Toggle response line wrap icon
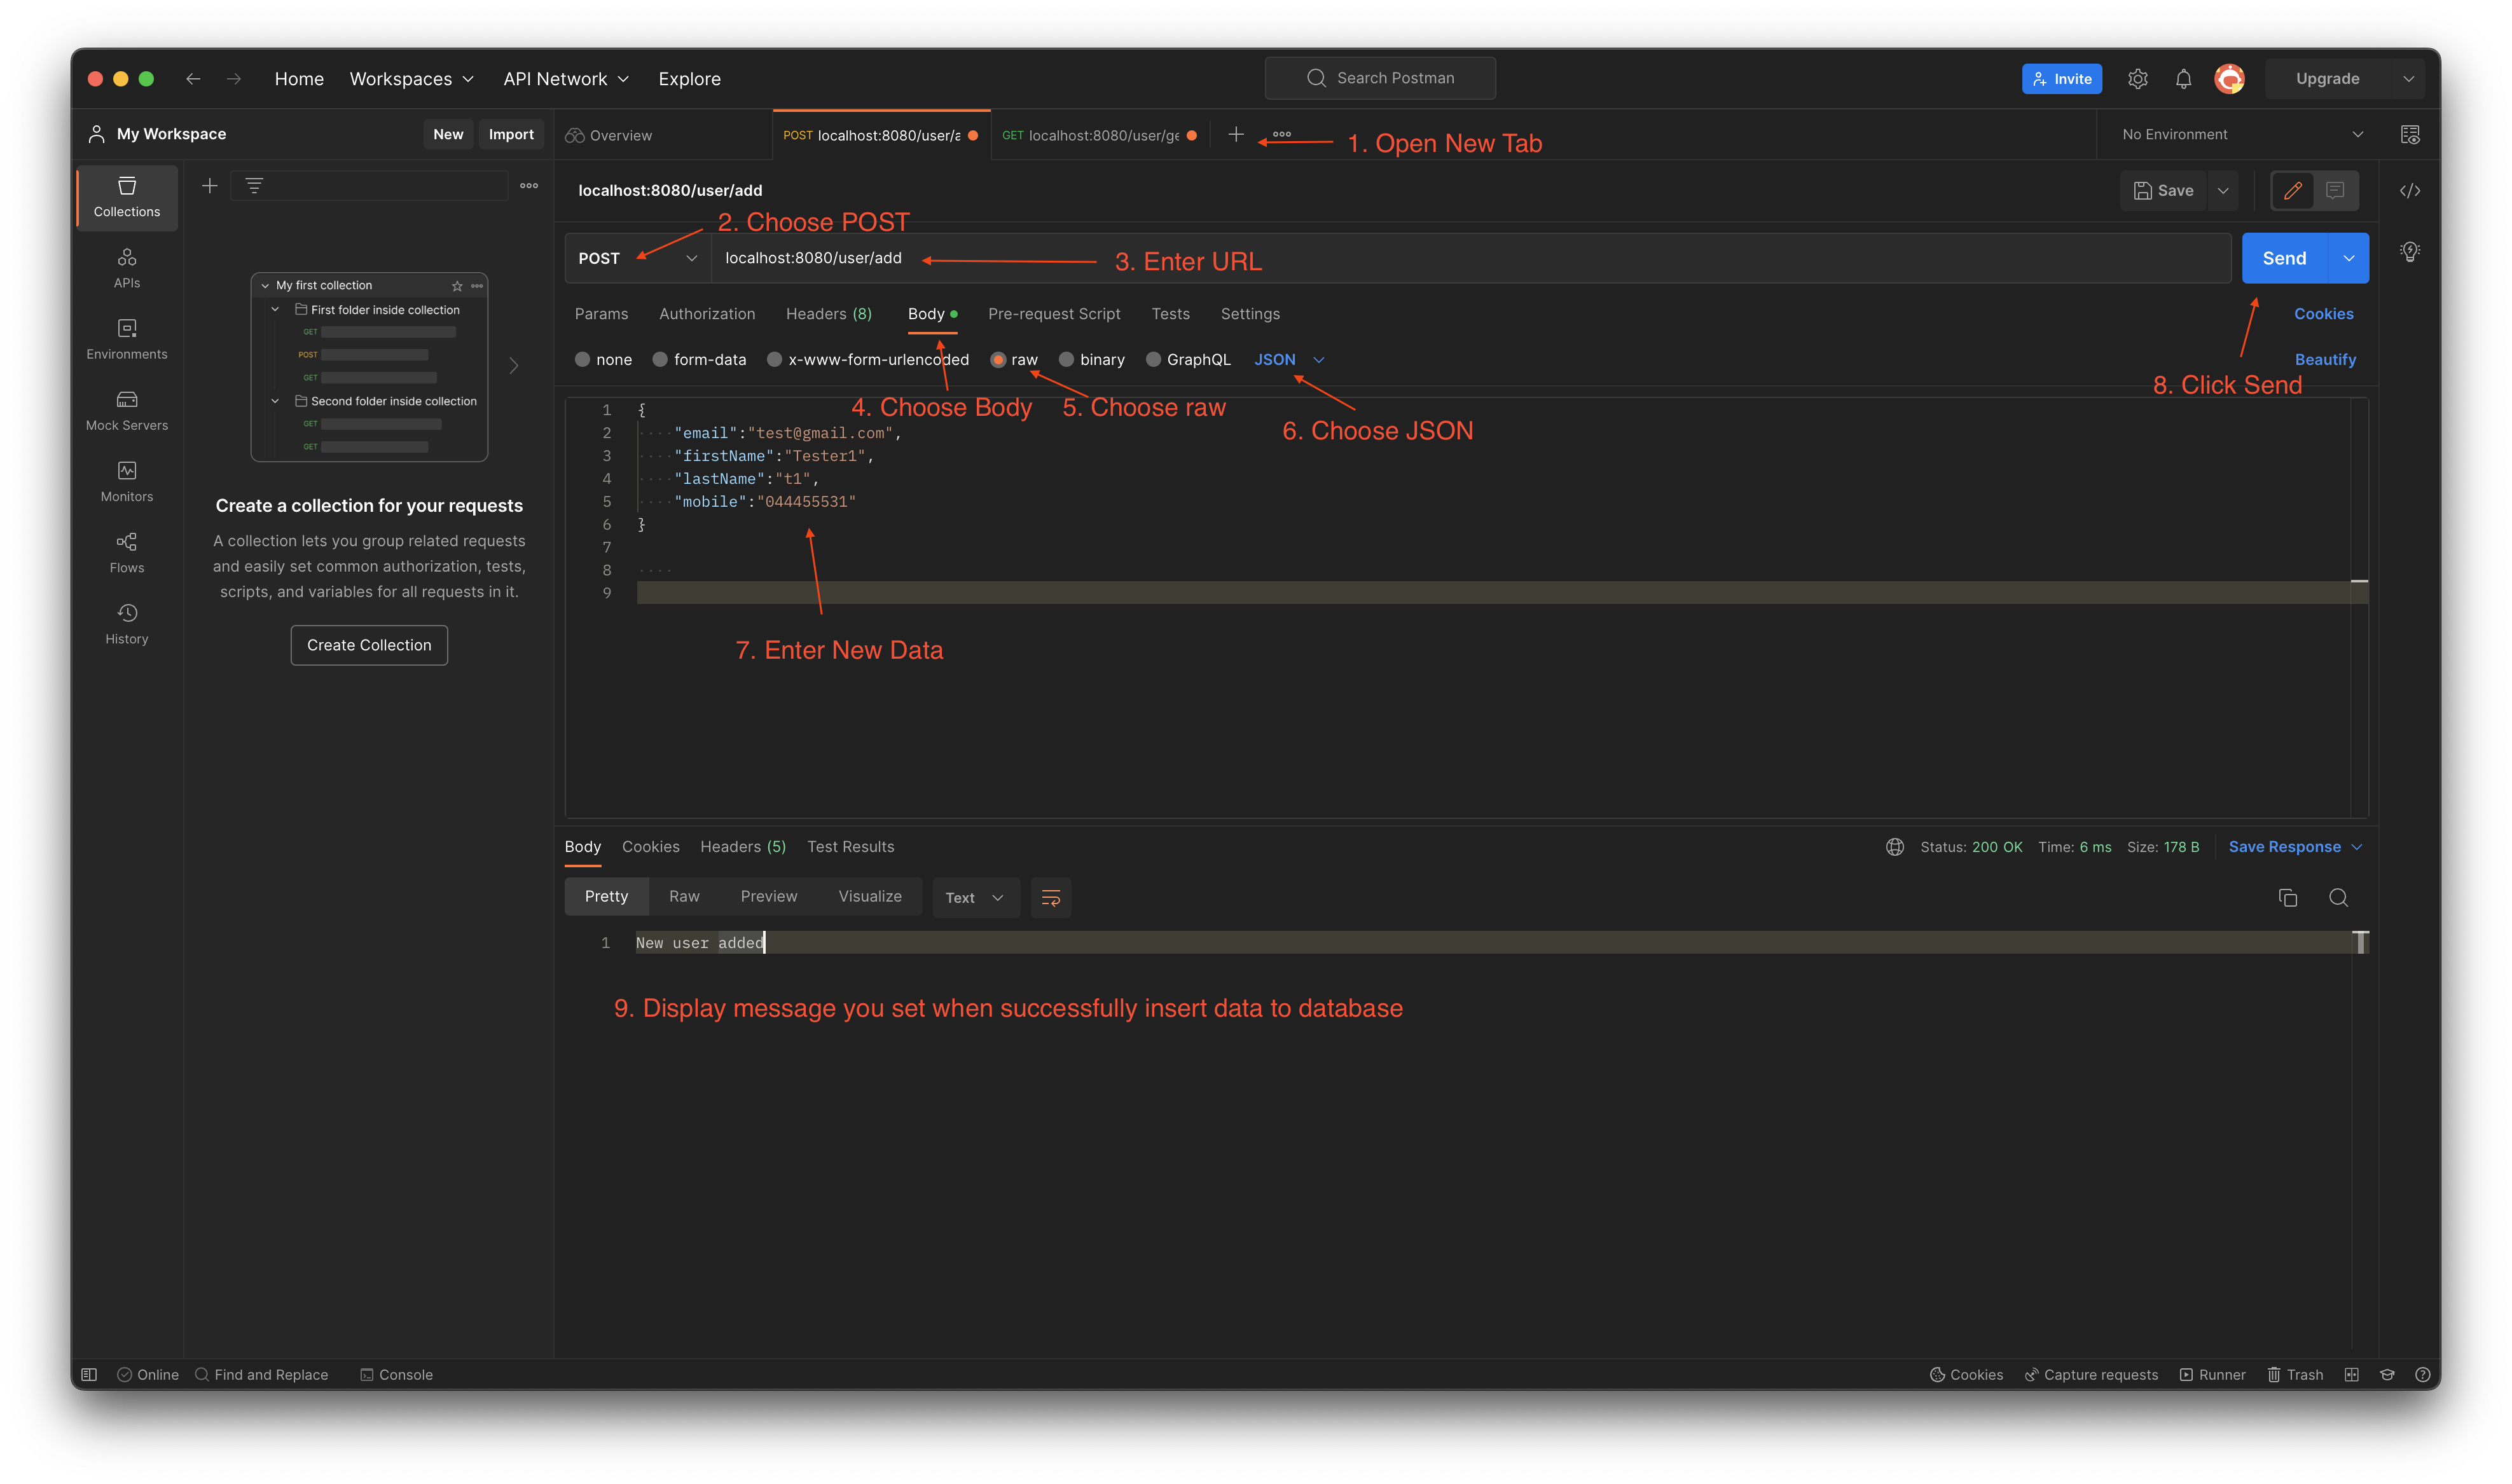The height and width of the screenshot is (1484, 2512). click(1050, 897)
